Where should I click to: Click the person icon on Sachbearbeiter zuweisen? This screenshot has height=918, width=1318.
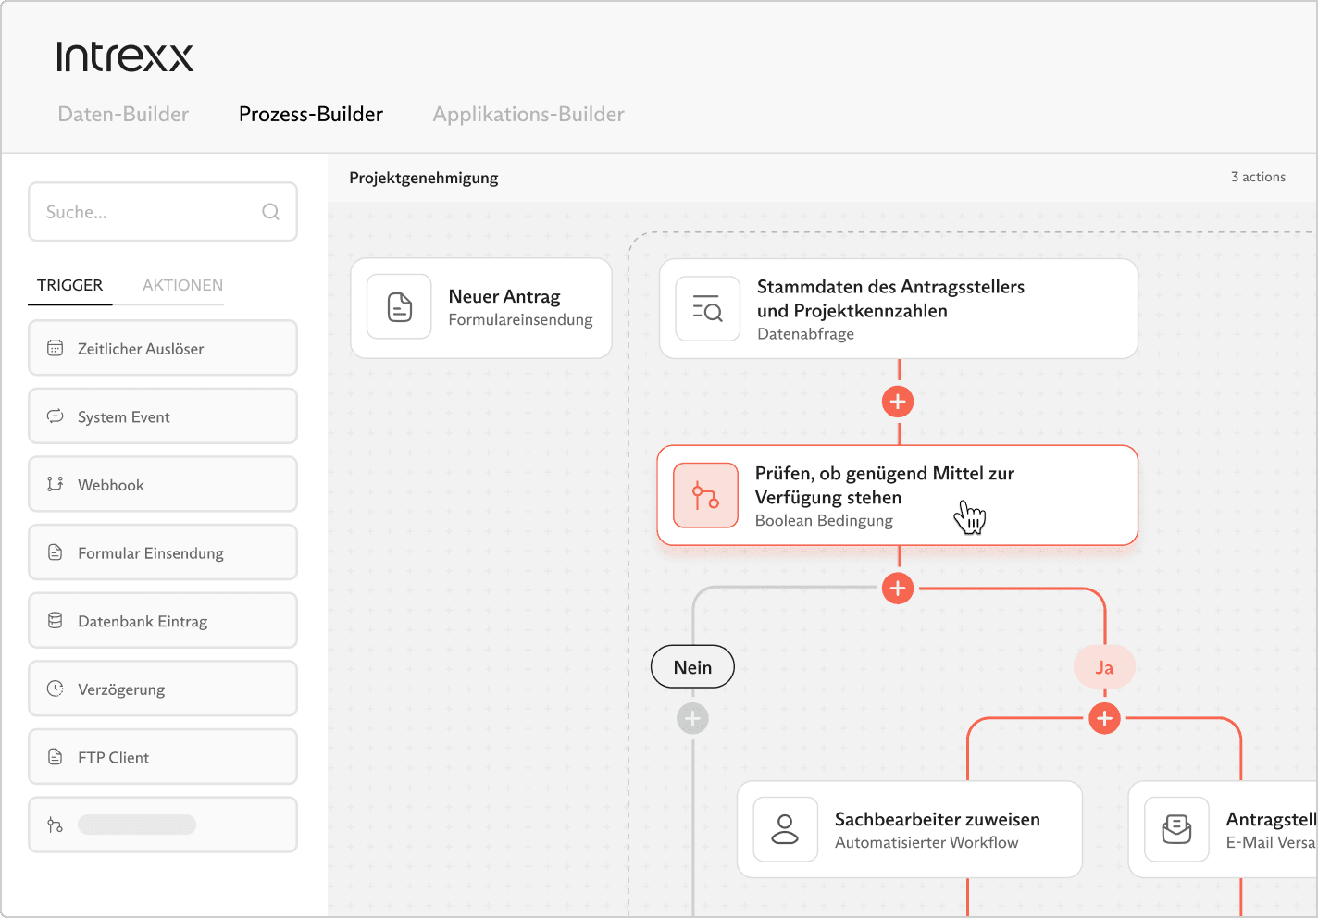tap(785, 829)
